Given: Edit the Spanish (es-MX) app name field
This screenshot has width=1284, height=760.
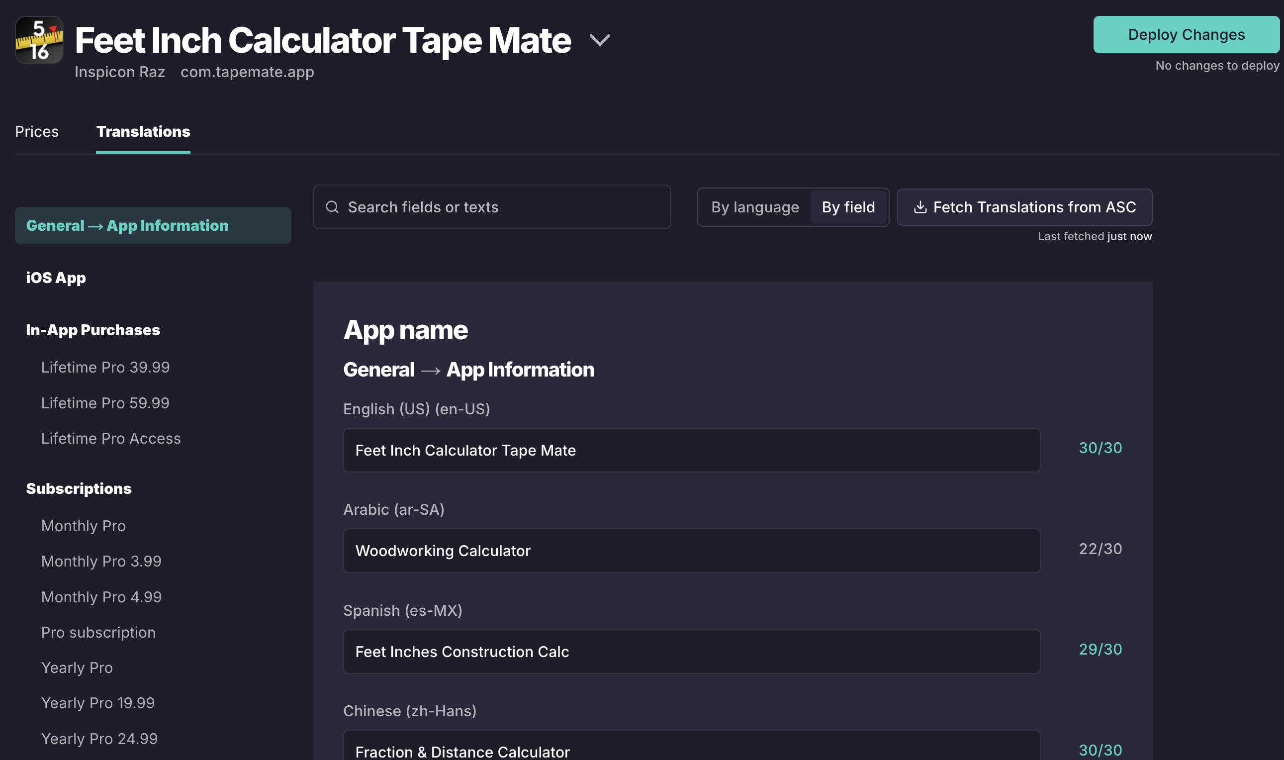Looking at the screenshot, I should [692, 652].
